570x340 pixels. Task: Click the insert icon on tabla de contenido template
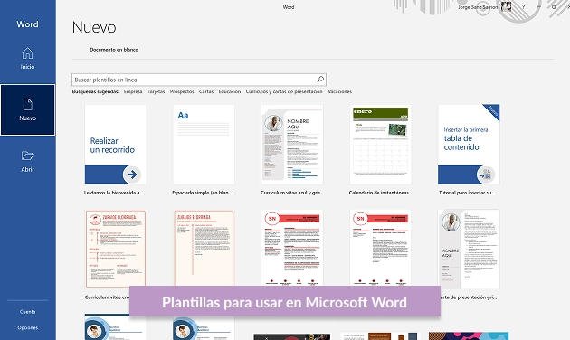coord(485,175)
